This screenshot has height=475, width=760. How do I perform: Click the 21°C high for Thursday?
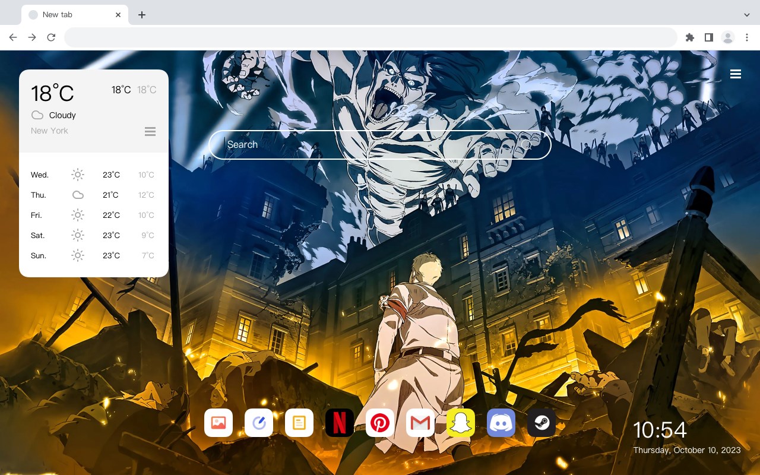(110, 195)
